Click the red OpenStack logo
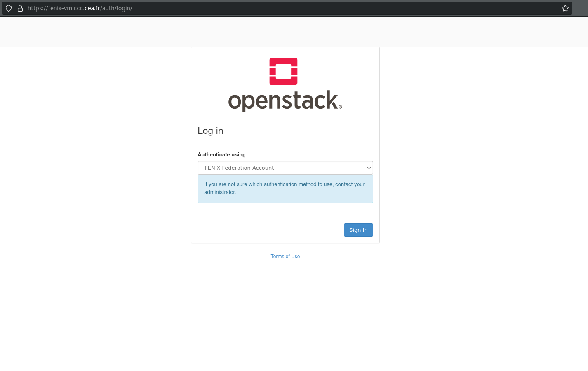Viewport: 588px width, 371px height. 284,71
